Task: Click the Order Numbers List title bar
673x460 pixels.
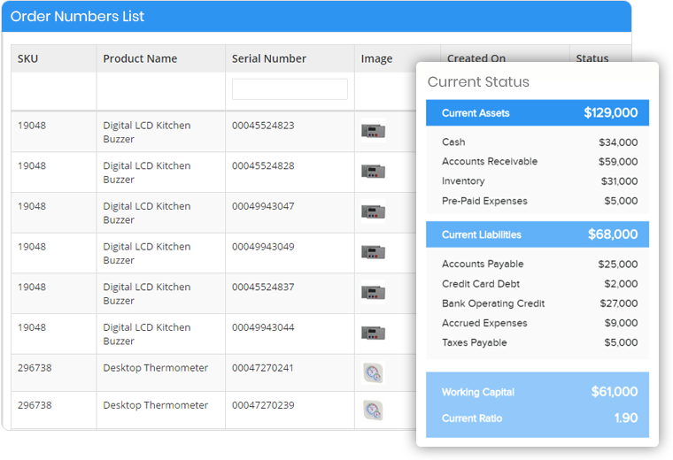Action: coord(316,16)
